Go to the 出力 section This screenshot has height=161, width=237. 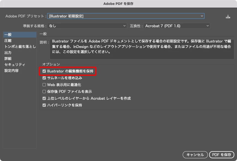click(x=20, y=53)
